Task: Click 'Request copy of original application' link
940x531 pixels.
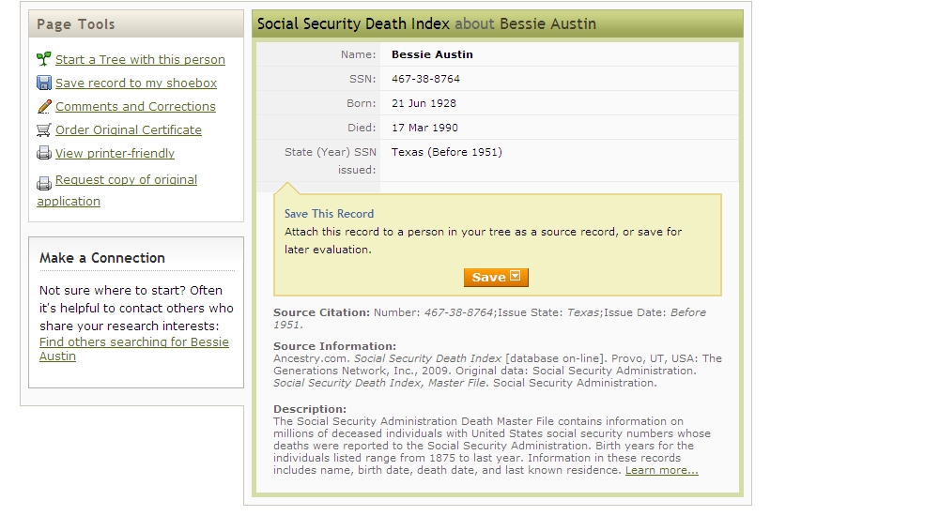Action: pyautogui.click(x=126, y=180)
